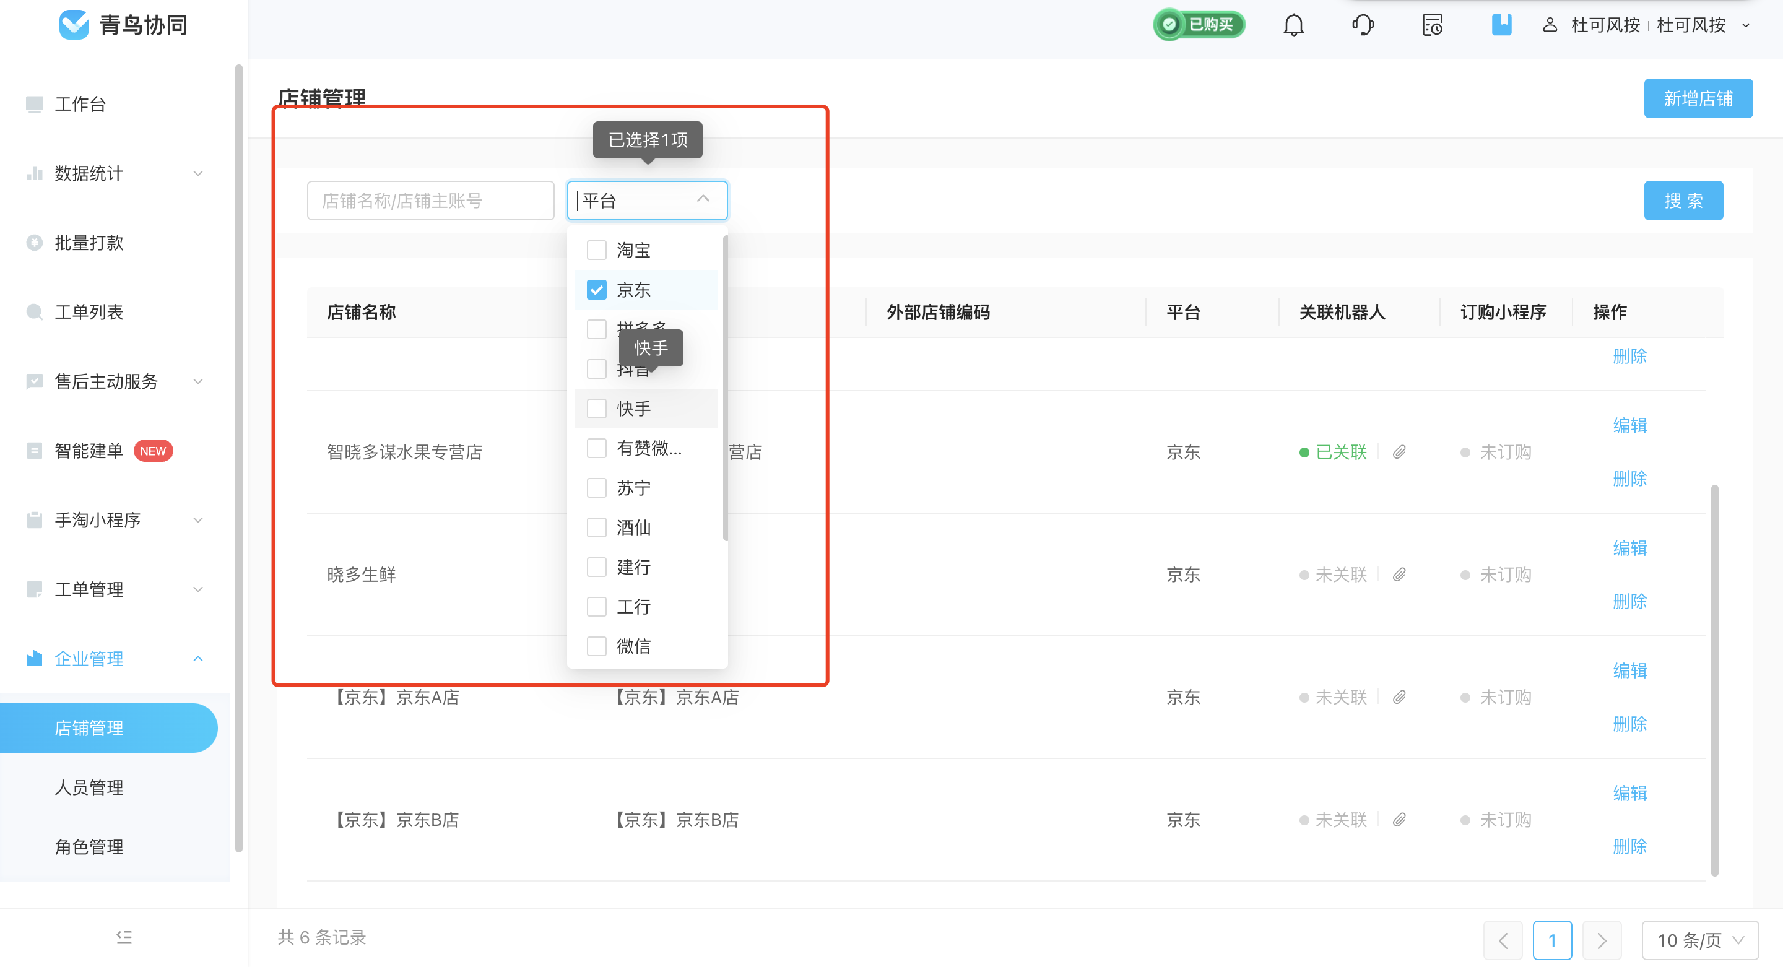Check the 有赞微... platform checkbox
This screenshot has height=967, width=1783.
(596, 448)
